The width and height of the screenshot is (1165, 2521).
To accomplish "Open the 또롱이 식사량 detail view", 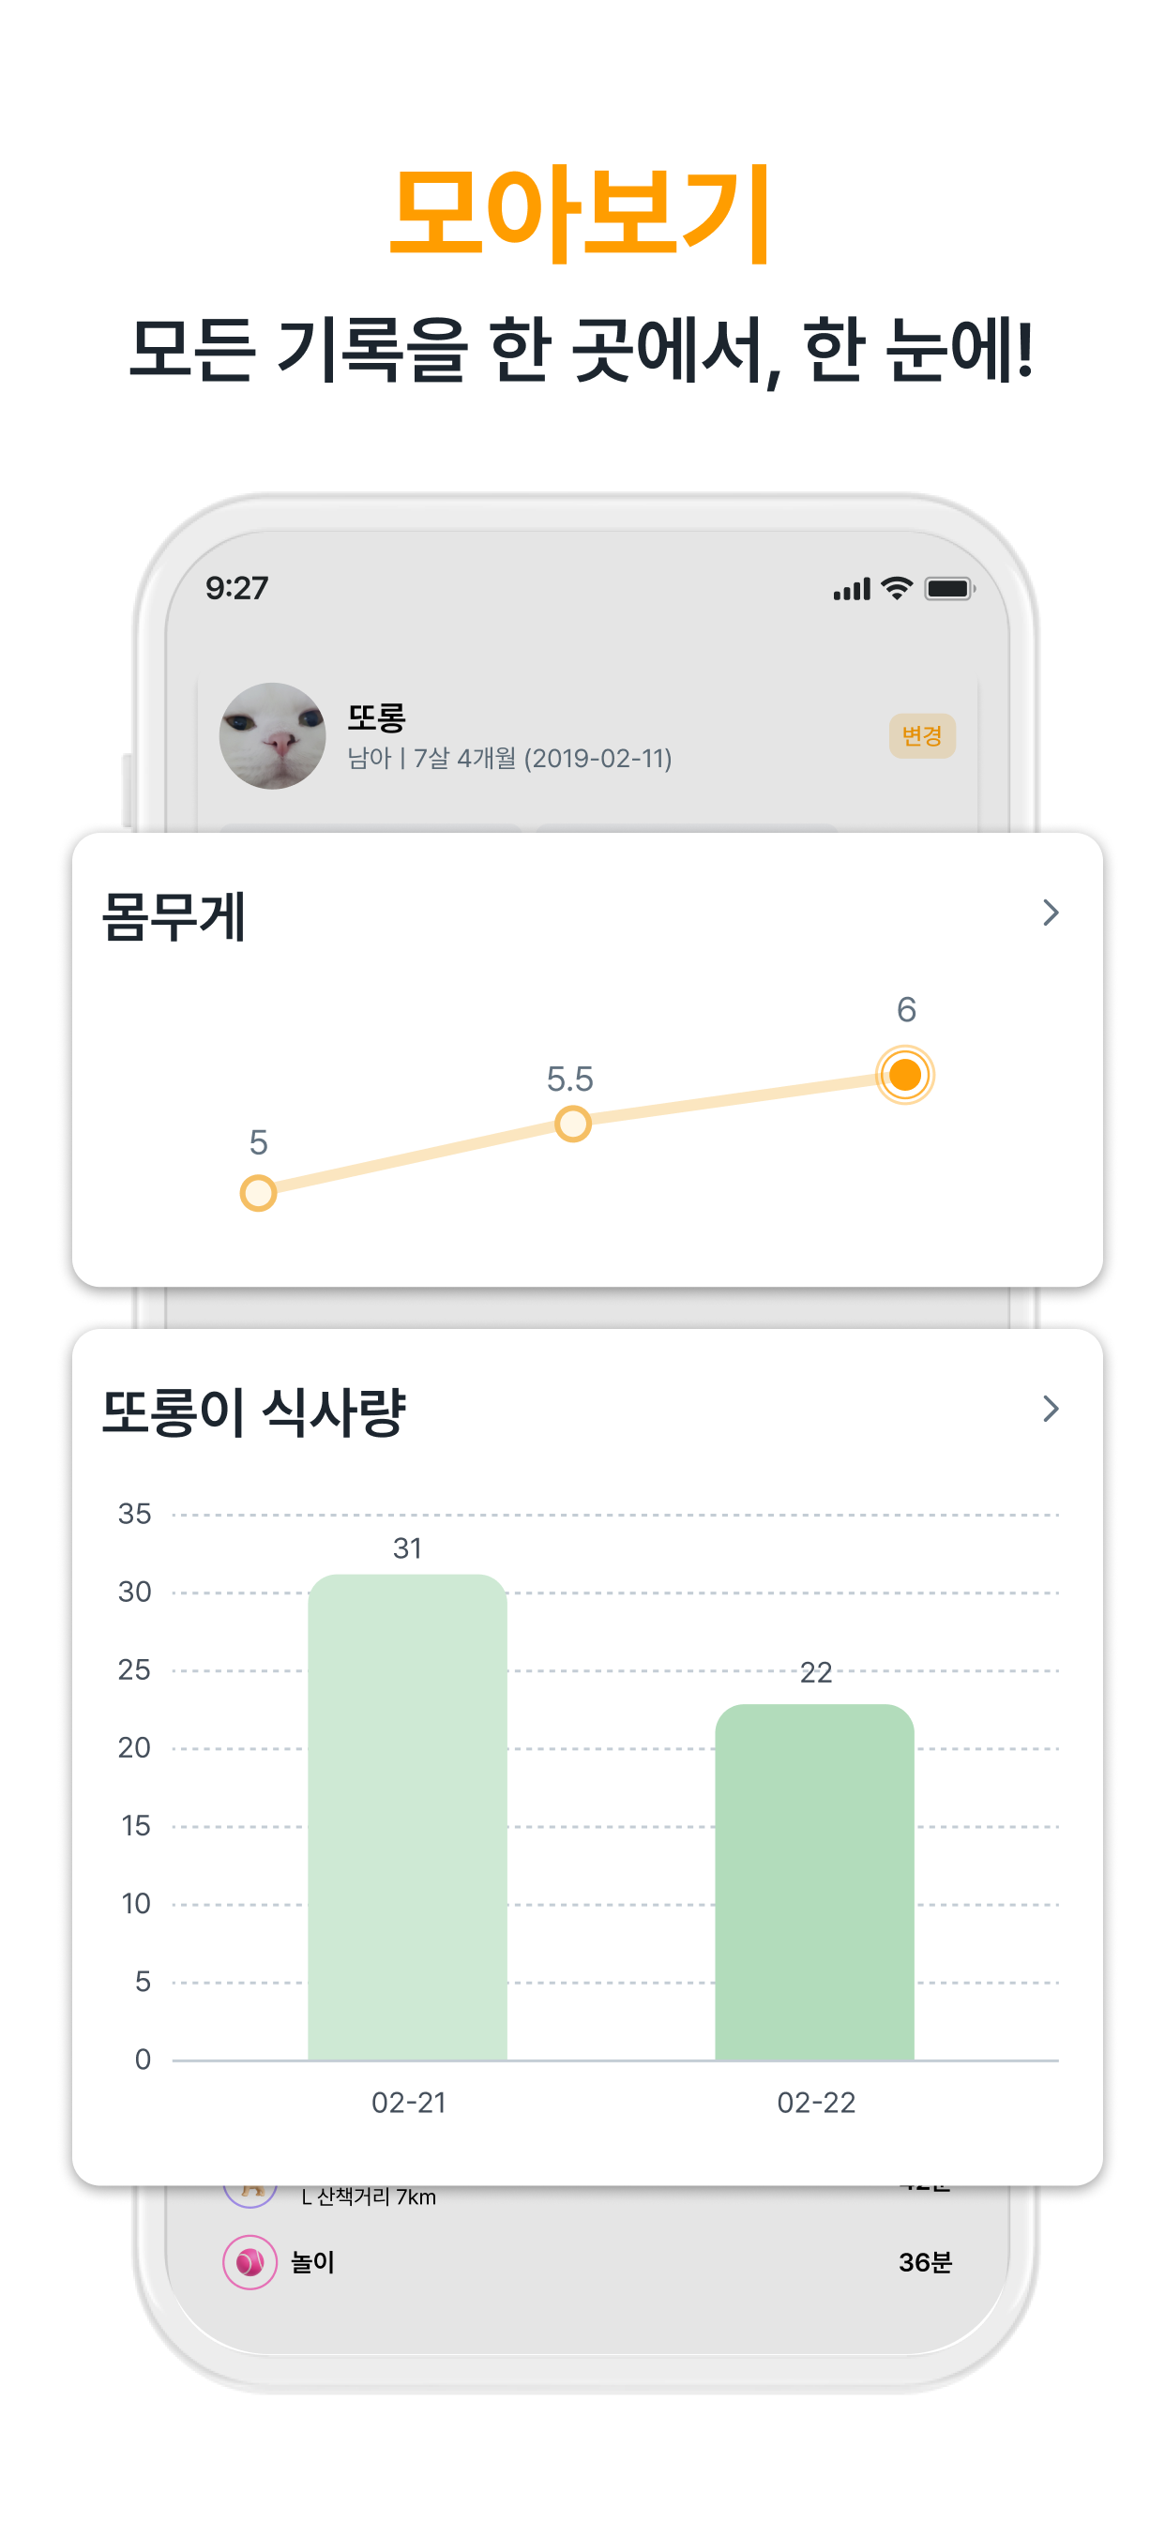I will pyautogui.click(x=1052, y=1410).
